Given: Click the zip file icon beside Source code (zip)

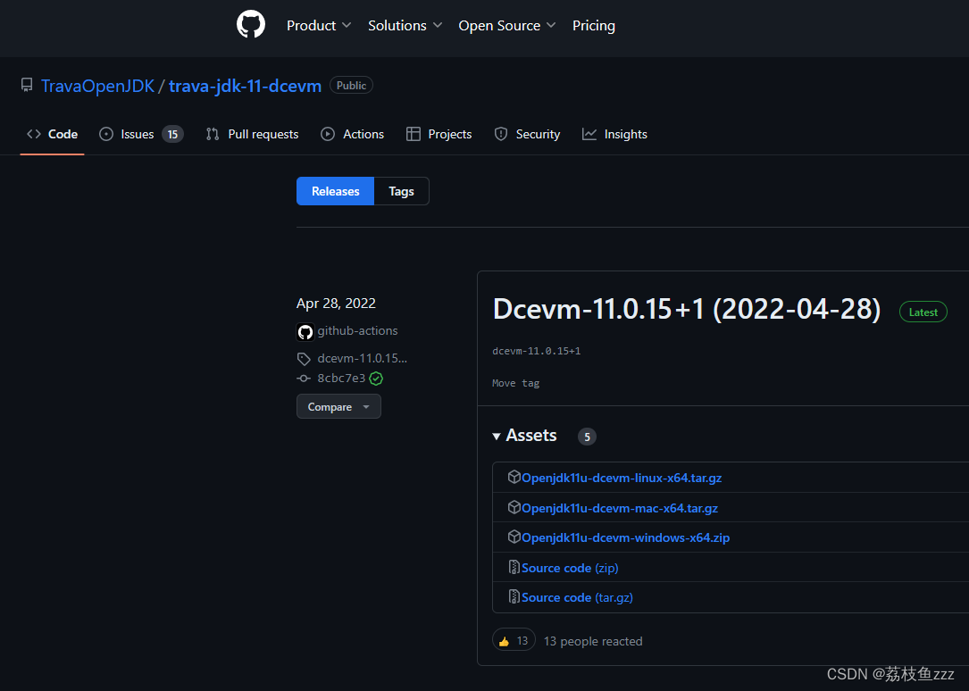Looking at the screenshot, I should tap(514, 567).
